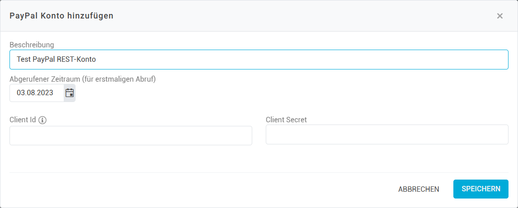Click the year 2023 in the date
The width and height of the screenshot is (518, 208).
46,93
